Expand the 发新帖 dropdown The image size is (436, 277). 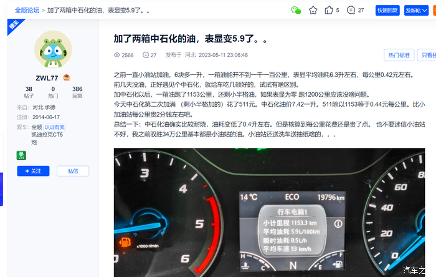tap(416, 11)
